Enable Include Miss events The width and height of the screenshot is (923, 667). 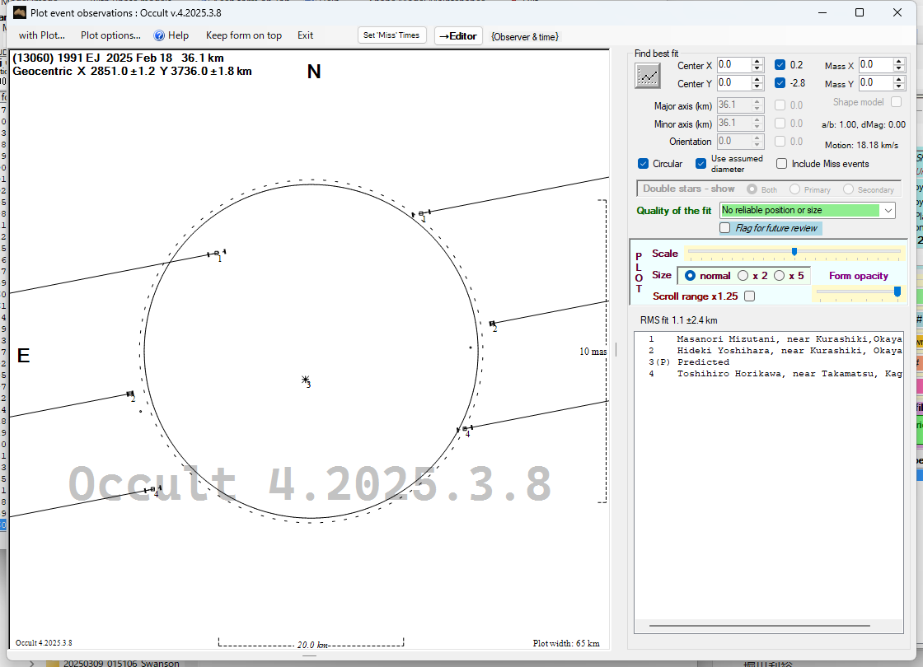click(x=782, y=164)
